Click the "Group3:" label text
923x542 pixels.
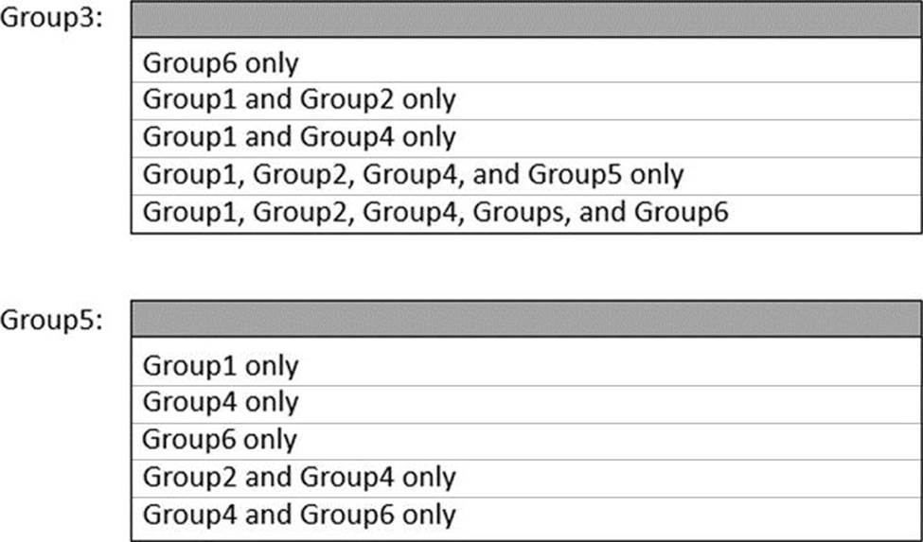(x=49, y=21)
